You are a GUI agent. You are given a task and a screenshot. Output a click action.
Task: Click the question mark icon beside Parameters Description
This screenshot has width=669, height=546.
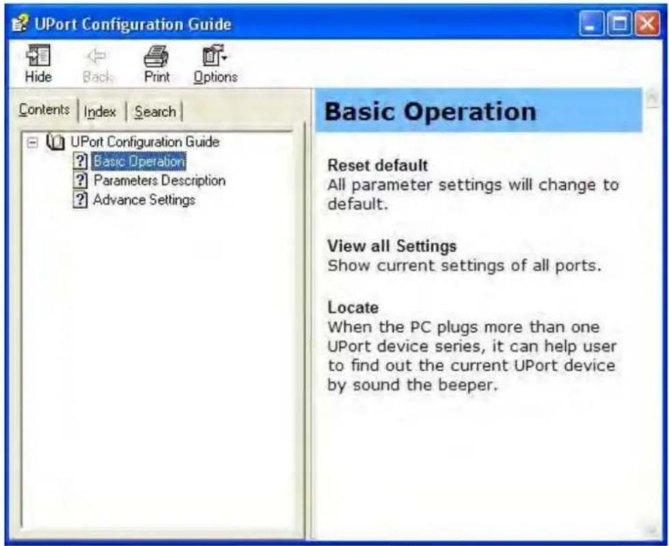[80, 180]
